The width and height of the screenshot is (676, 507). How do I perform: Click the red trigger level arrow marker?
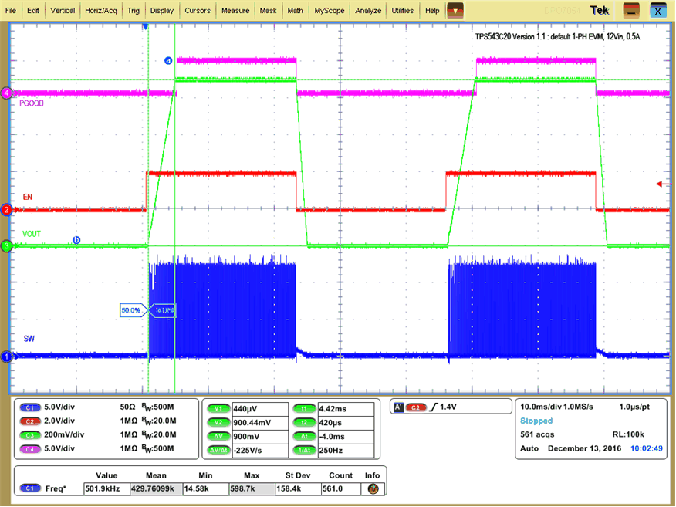(659, 184)
